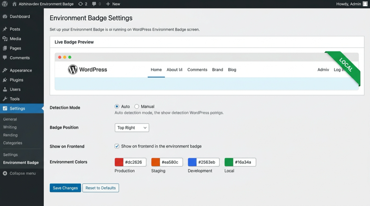This screenshot has height=206, width=370.
Task: Open the Badge Position dropdown
Action: click(132, 128)
